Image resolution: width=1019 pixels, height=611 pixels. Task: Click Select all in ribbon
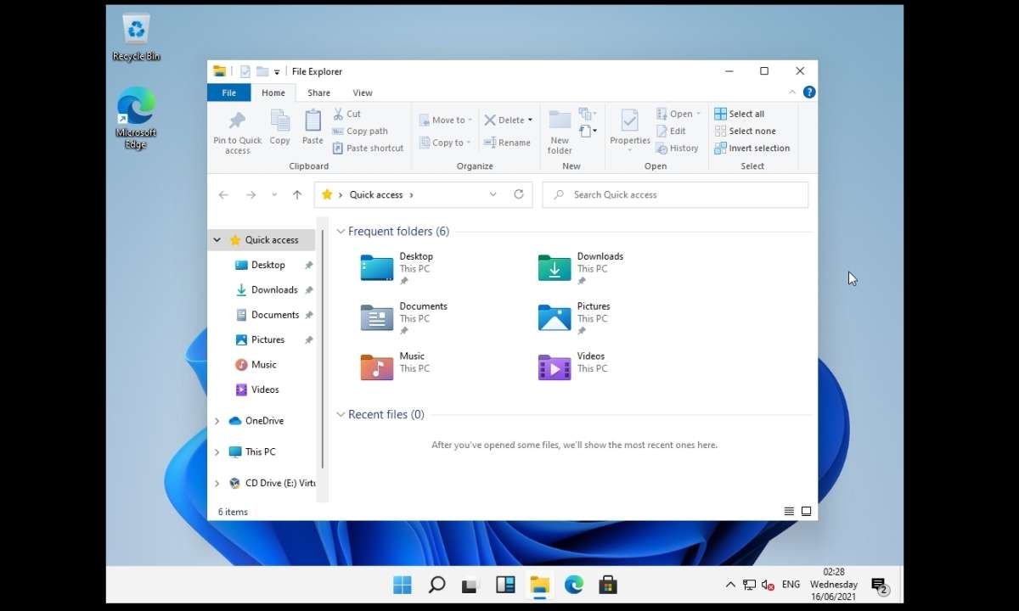coord(739,114)
